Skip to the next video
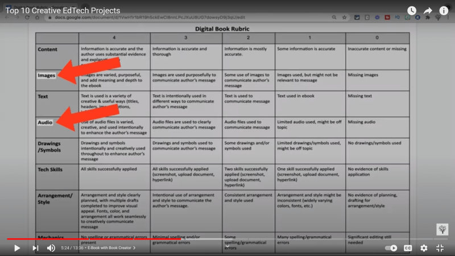 pyautogui.click(x=35, y=248)
